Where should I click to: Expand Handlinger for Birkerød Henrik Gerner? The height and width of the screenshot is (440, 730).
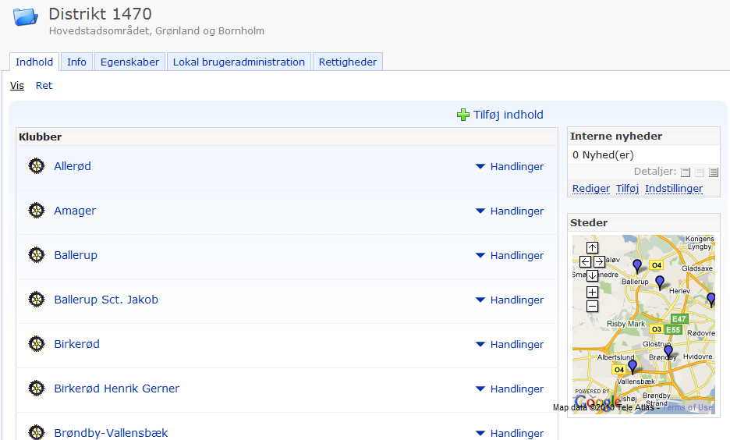click(509, 389)
